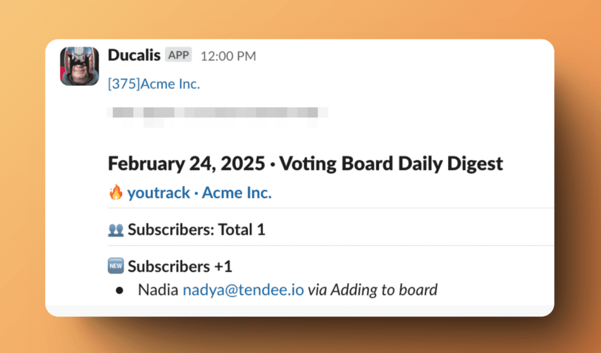Click the Subscribers: Total 1 text
Image resolution: width=601 pixels, height=353 pixels.
pyautogui.click(x=197, y=229)
